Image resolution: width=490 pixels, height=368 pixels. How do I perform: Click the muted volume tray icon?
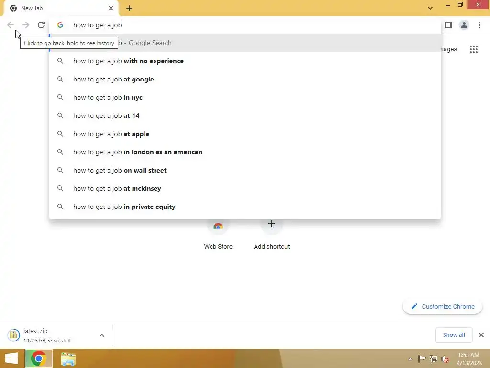pos(445,359)
